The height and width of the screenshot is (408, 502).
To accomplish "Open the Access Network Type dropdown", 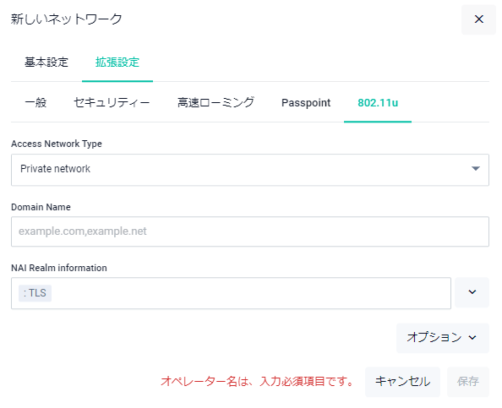I will click(250, 170).
